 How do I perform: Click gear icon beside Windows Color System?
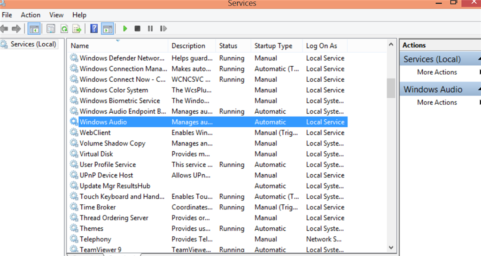click(74, 90)
